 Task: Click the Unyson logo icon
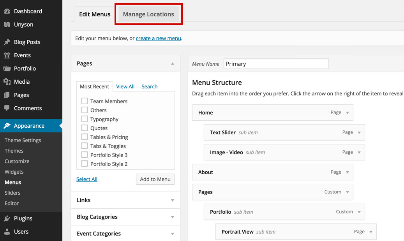point(7,25)
